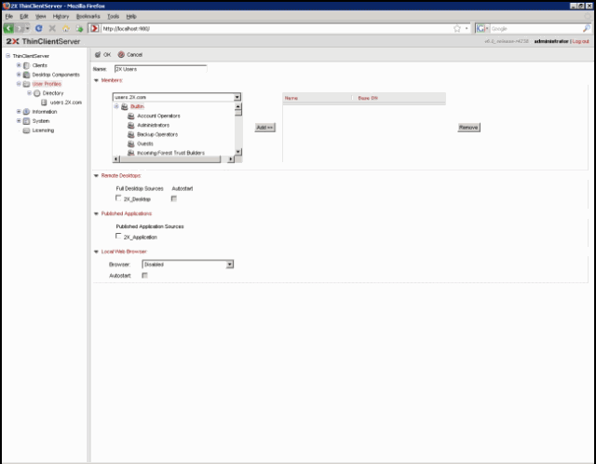This screenshot has width=596, height=464.
Task: Click the Firefox URL address bar
Action: click(276, 29)
